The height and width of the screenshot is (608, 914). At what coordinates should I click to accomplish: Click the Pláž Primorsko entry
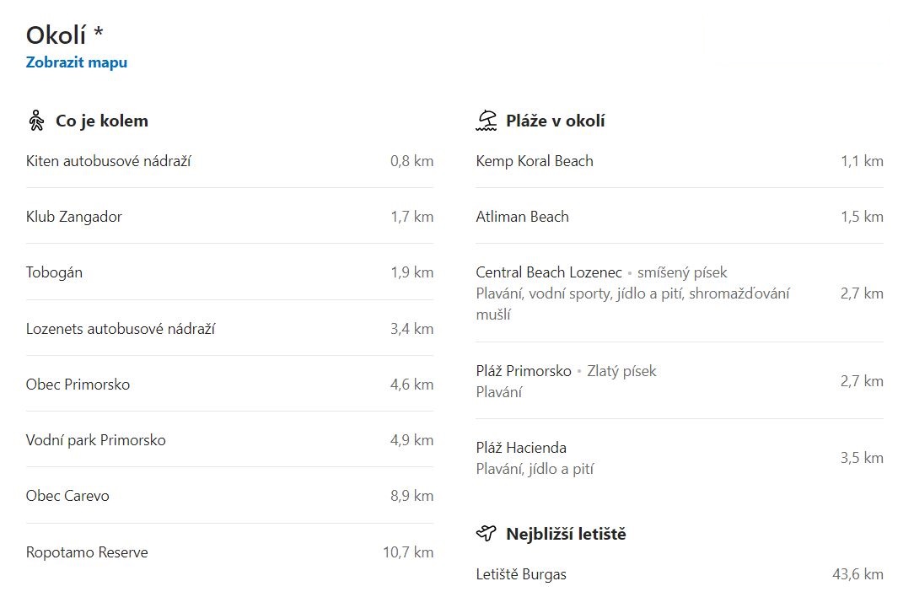[x=680, y=381]
